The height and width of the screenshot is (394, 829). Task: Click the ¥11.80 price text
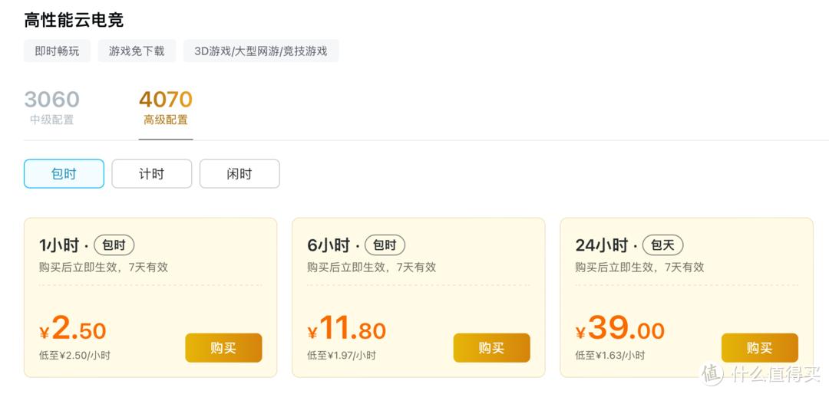point(347,330)
